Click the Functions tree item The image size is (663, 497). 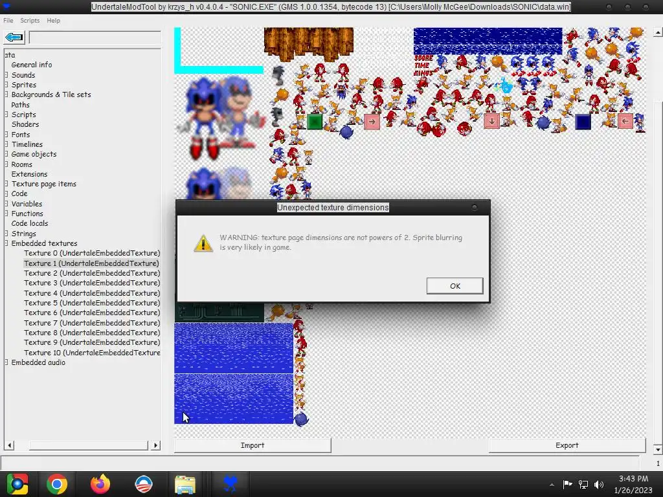tap(27, 214)
